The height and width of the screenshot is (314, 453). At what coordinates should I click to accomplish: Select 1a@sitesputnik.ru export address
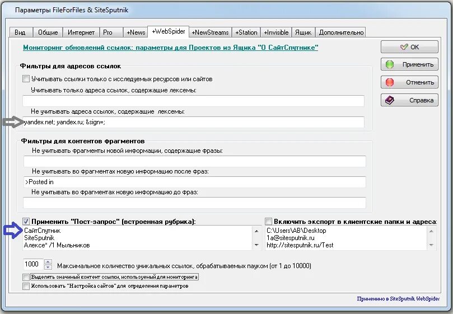[291, 238]
